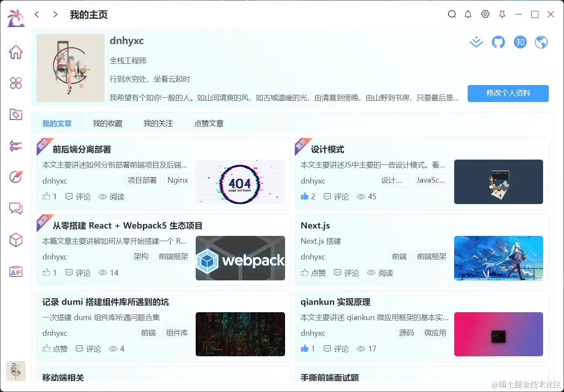Open the chat bubbles icon in sidebar
This screenshot has height=392, width=564.
pyautogui.click(x=16, y=208)
